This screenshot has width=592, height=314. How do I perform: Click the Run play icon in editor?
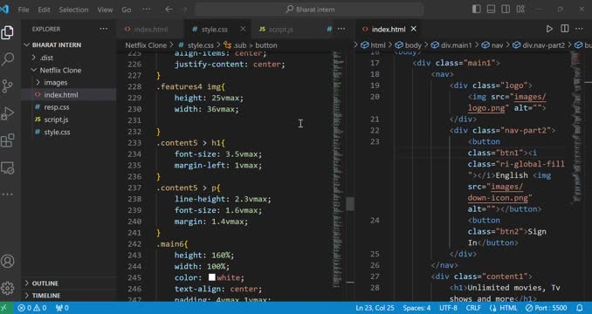click(549, 29)
